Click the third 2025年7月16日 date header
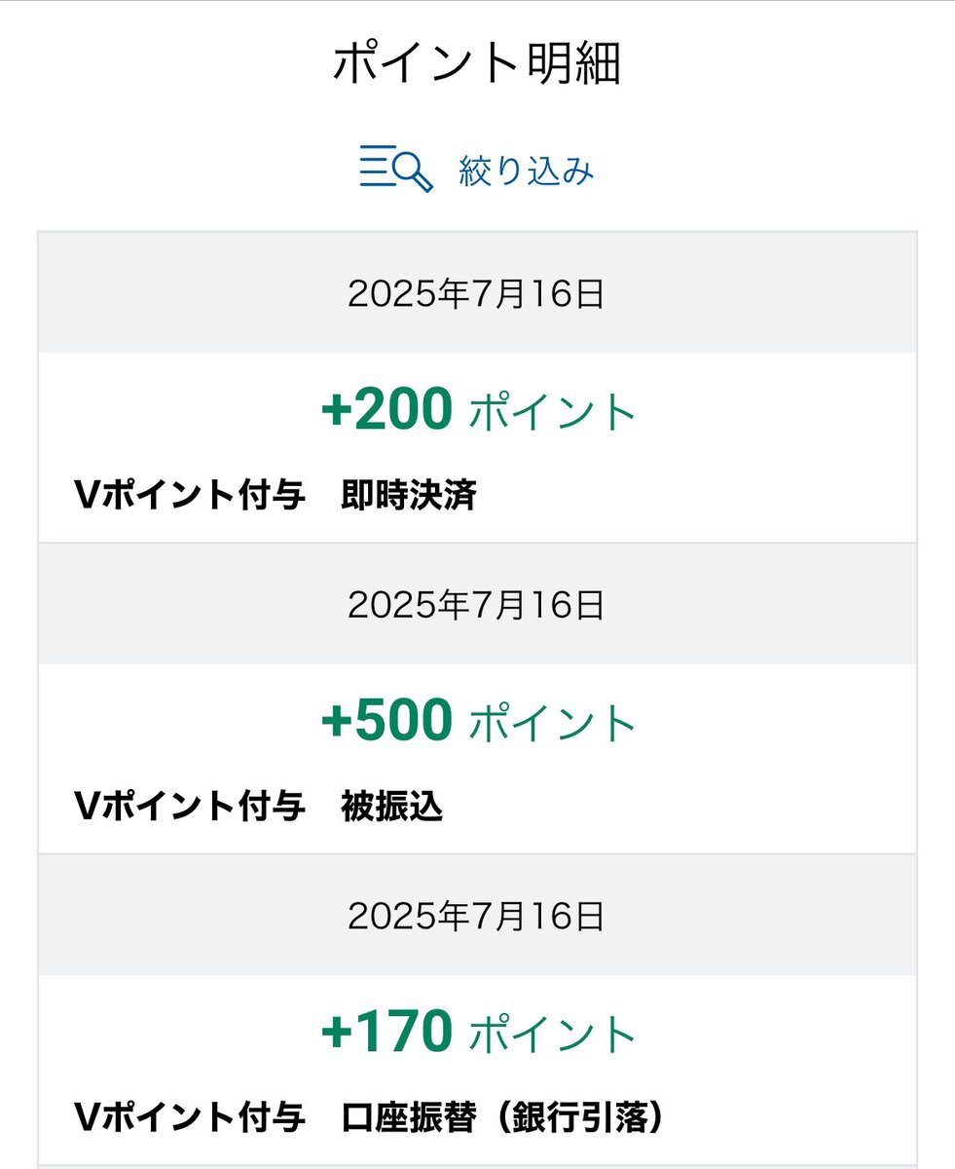 click(477, 917)
